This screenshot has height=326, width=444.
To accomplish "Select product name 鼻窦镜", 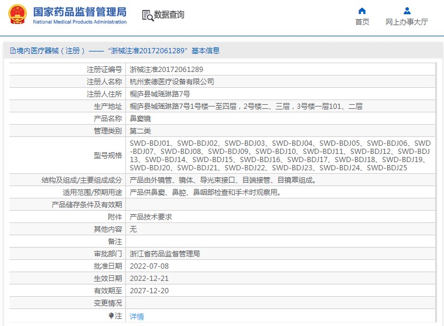I will (140, 119).
